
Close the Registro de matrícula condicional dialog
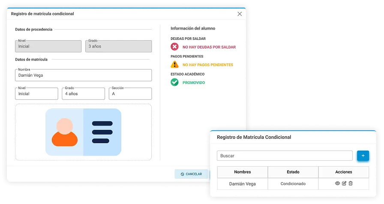coord(240,14)
